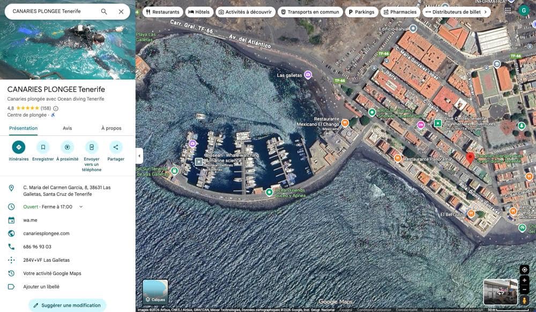Search nearby with À proximité icon
The height and width of the screenshot is (312, 536).
[x=68, y=147]
